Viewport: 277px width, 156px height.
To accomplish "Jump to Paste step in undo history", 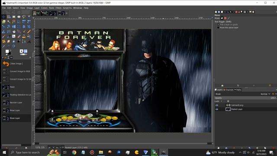I will click(x=16, y=87).
